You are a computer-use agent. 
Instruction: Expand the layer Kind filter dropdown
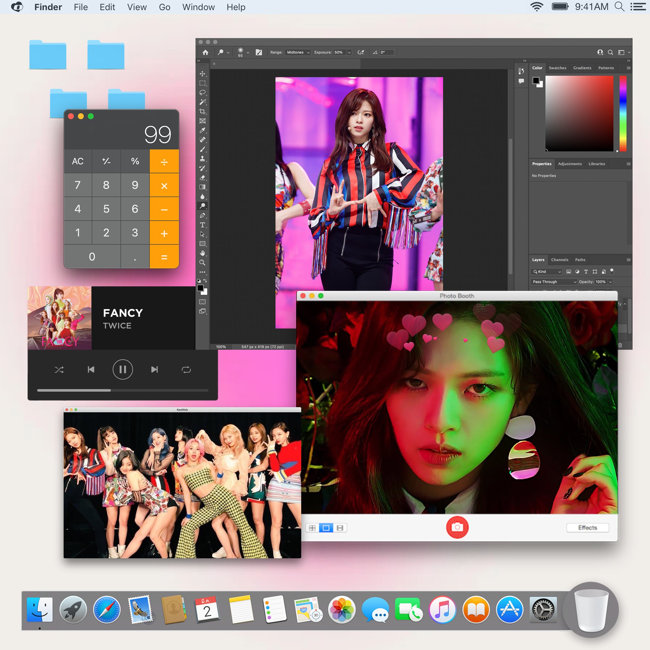pyautogui.click(x=547, y=271)
